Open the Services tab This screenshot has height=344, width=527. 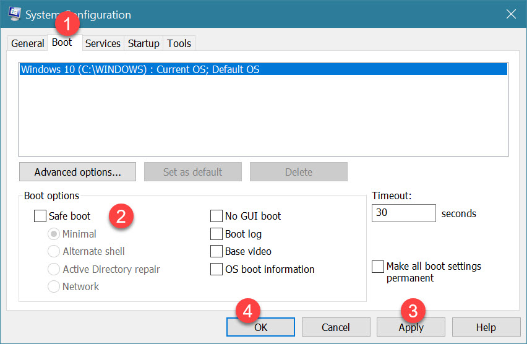[x=103, y=43]
